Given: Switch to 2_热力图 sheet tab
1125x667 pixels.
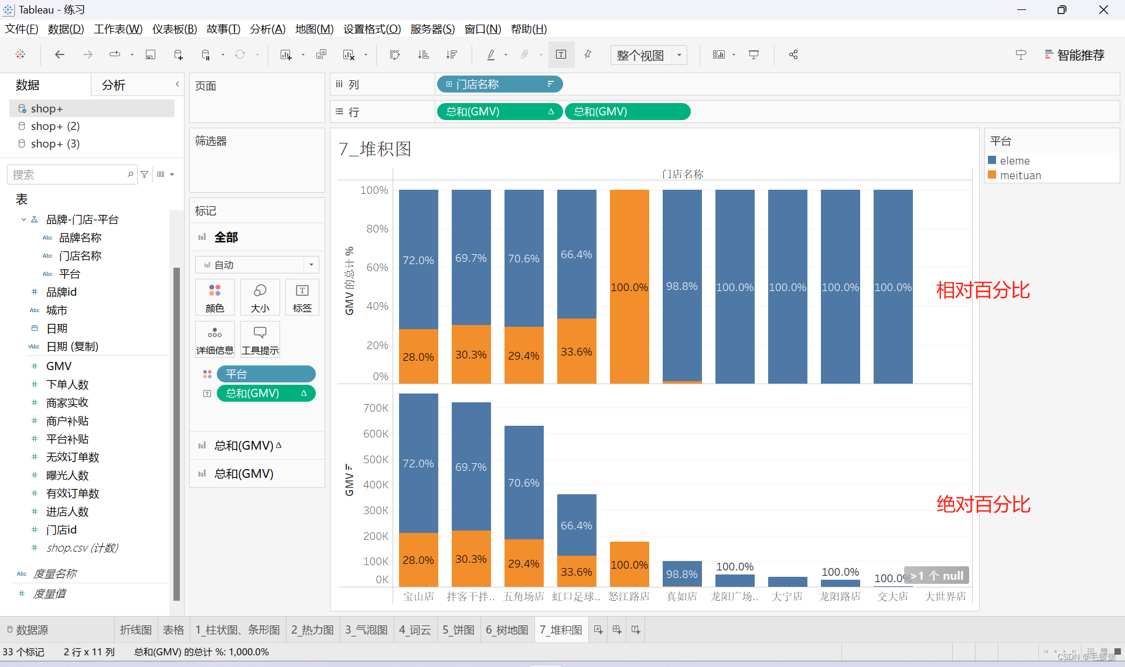Looking at the screenshot, I should pos(312,630).
